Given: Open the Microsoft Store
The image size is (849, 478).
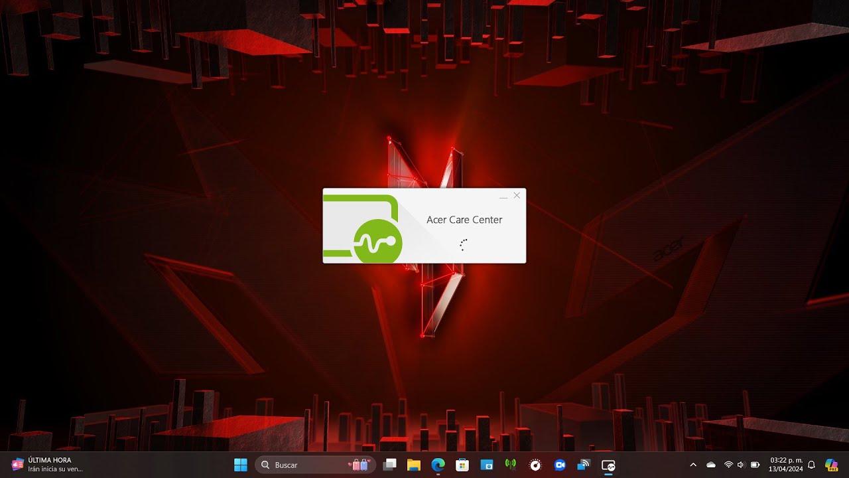Looking at the screenshot, I should click(x=462, y=465).
